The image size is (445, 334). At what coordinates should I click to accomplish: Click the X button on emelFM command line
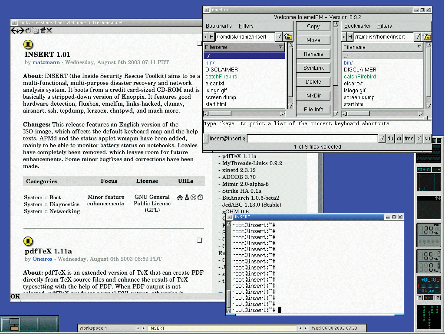(419, 139)
